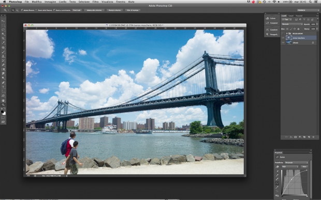The height and width of the screenshot is (200, 321).
Task: Click the Adatta allo schermo button
Action: (x=94, y=10)
